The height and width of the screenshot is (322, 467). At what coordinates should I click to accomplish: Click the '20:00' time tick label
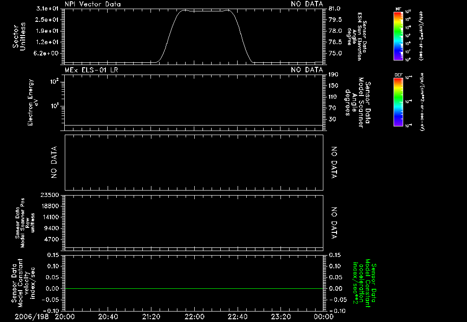65,317
